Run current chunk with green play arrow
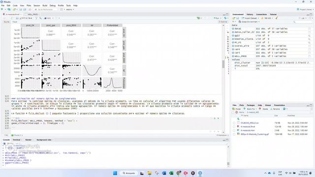 pos(218,118)
